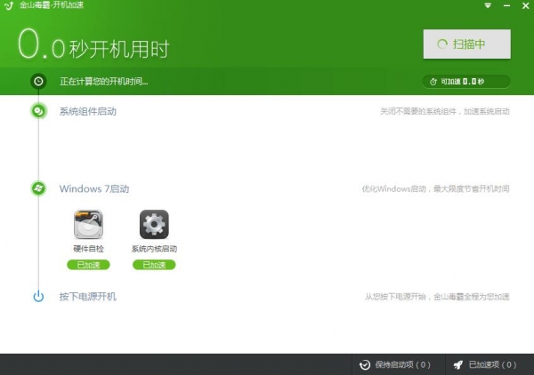Close the boot accelerator window
This screenshot has height=375, width=534.
click(525, 6)
